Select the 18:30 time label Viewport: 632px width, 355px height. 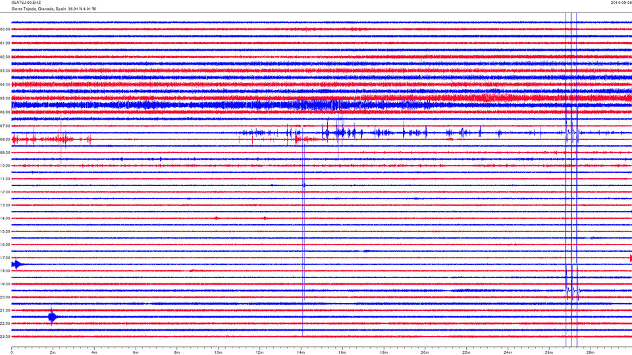point(5,271)
